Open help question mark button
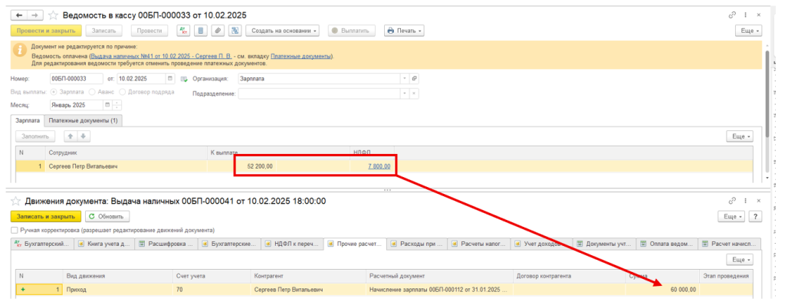The height and width of the screenshot is (305, 785). (x=755, y=216)
